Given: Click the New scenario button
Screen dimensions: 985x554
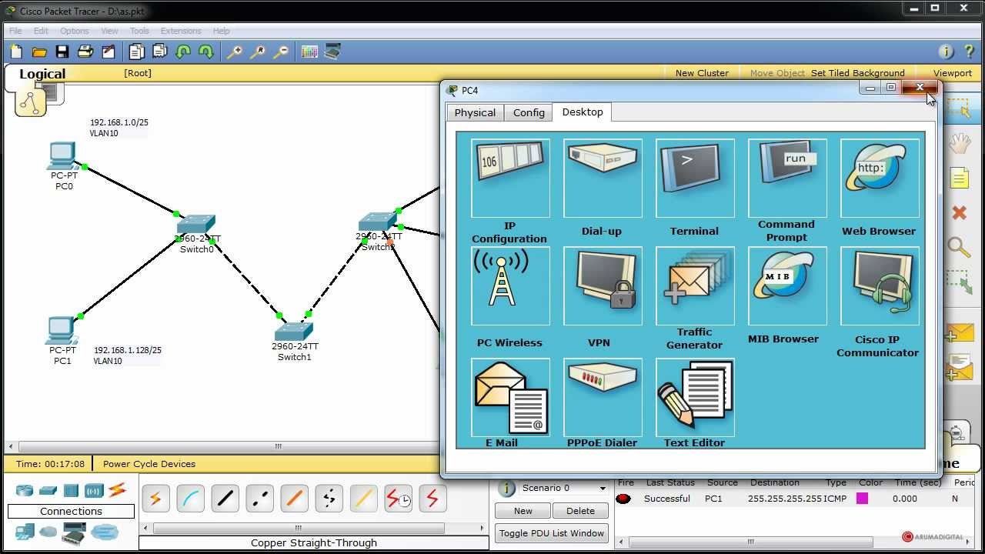Looking at the screenshot, I should (x=523, y=511).
